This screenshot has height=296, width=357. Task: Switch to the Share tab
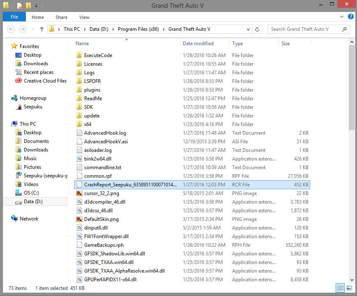61,17
